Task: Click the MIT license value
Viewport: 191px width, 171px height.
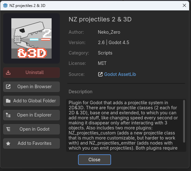Action: 102,63
